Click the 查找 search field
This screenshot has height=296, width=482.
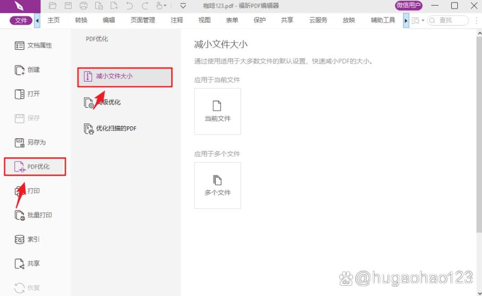(x=448, y=21)
